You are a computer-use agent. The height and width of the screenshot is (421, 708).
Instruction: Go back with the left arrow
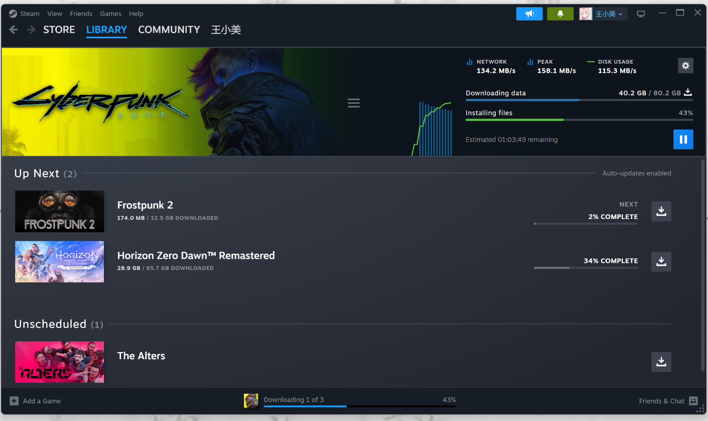pyautogui.click(x=14, y=30)
